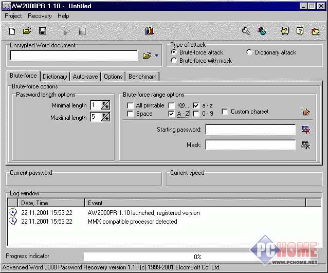Click the New project toolbar icon
This screenshot has width=328, height=273.
pos(12,31)
